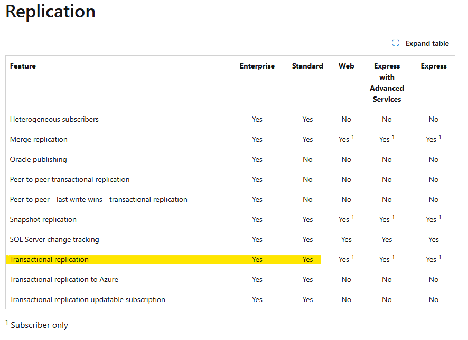This screenshot has height=340, width=468.
Task: Click the Feature column header
Action: point(23,66)
